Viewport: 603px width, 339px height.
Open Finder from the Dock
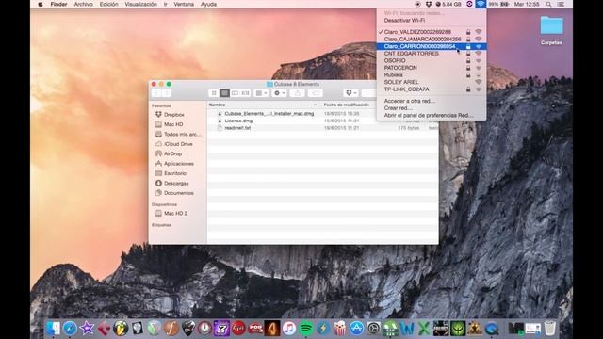click(x=53, y=329)
